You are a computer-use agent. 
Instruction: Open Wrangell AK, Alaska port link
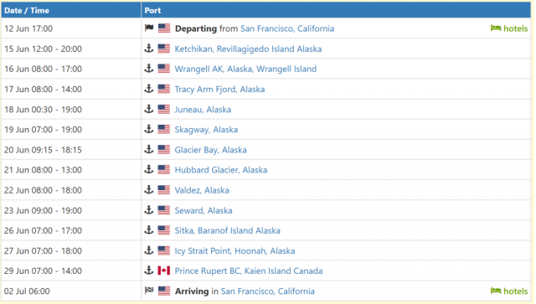[245, 69]
